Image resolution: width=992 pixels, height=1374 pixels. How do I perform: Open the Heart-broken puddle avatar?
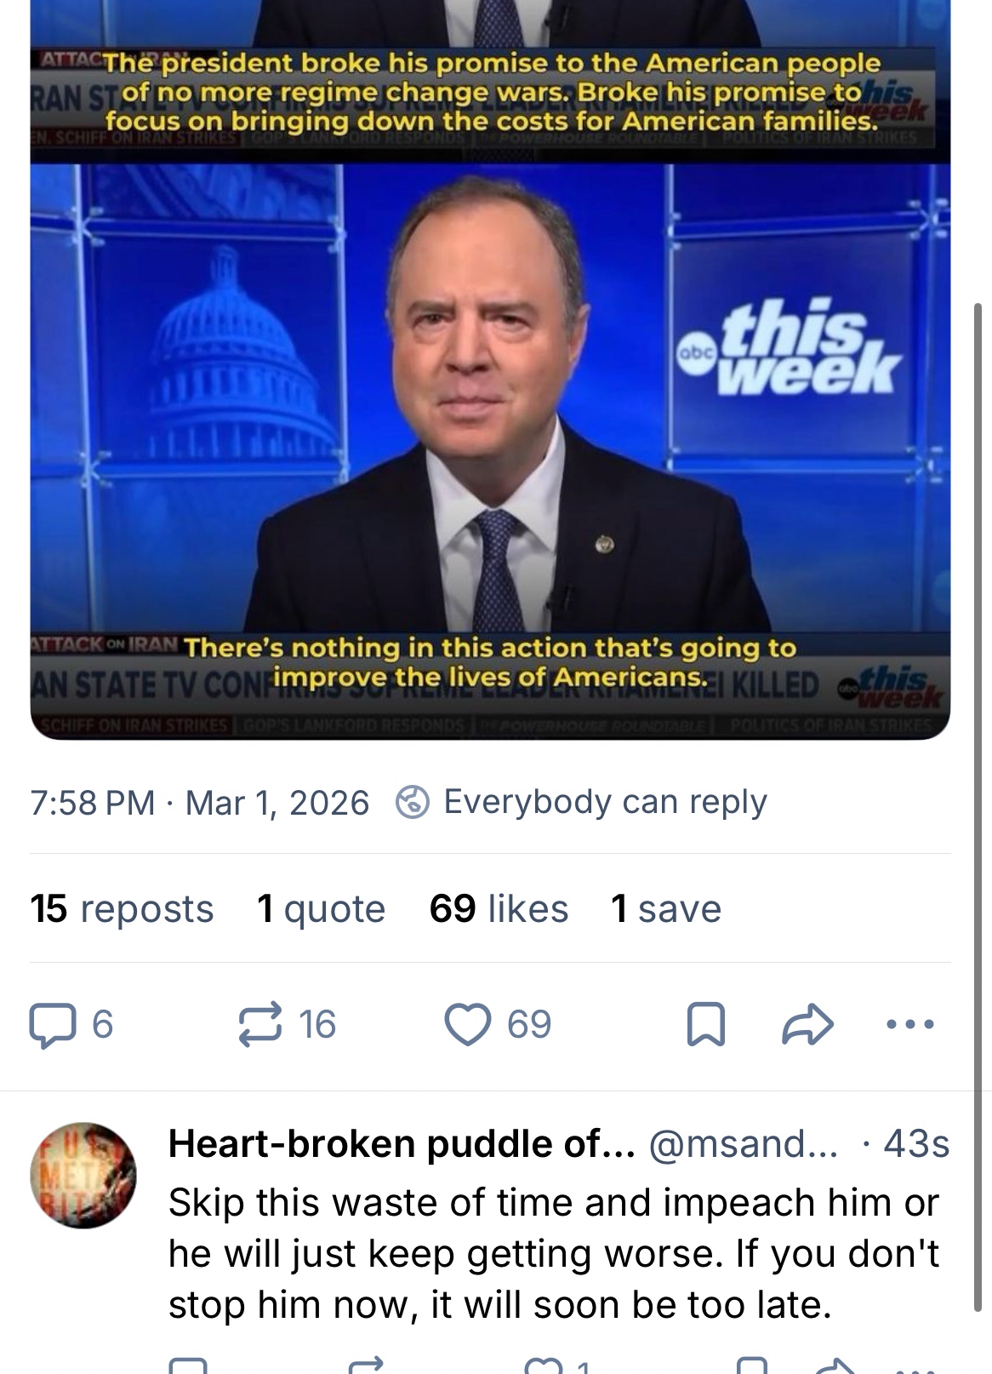pyautogui.click(x=83, y=1175)
